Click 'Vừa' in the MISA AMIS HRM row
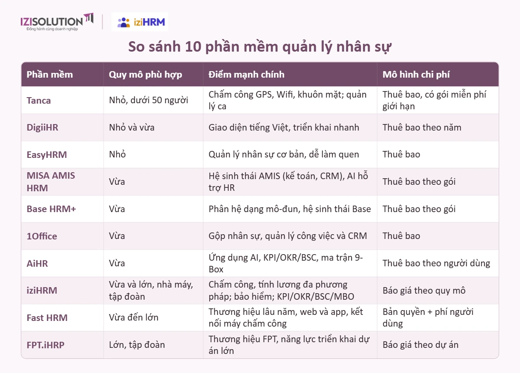 coord(117,182)
